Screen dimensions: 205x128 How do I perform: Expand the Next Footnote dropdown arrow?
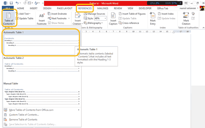[x=69, y=18]
